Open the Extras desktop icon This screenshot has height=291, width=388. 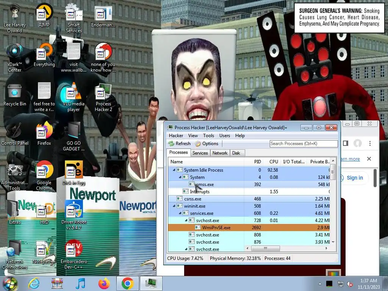point(15,213)
